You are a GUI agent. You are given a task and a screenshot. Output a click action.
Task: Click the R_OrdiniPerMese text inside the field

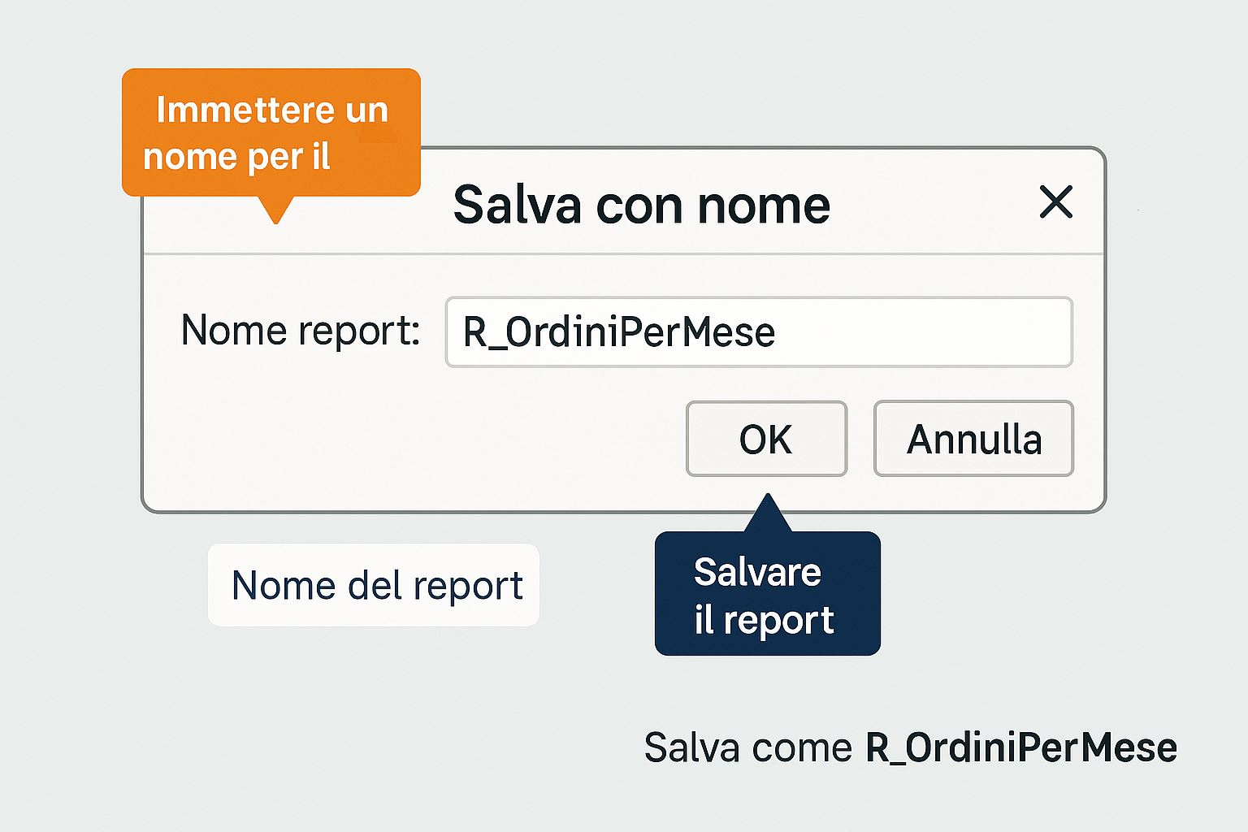coord(618,332)
